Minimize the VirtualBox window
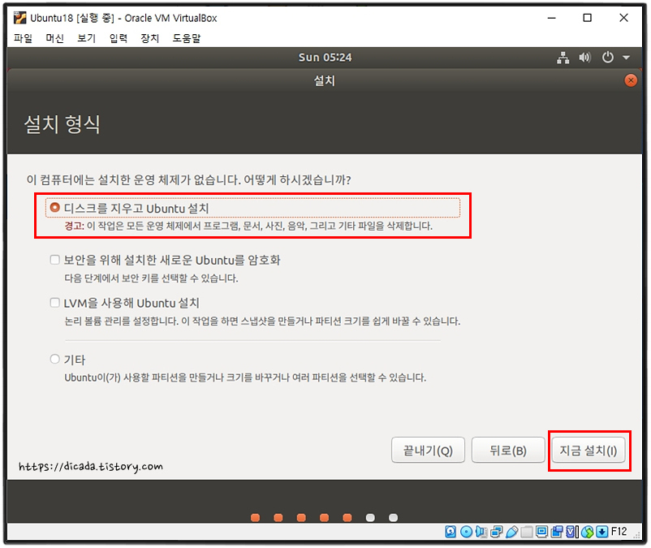The image size is (651, 548). pos(551,18)
